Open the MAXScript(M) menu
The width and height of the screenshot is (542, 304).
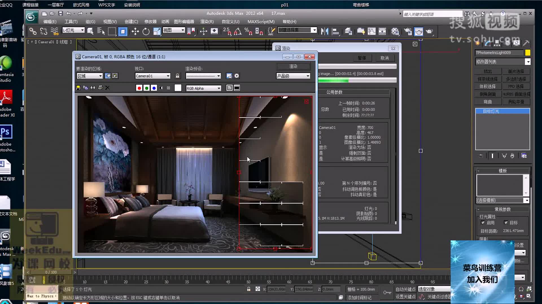tap(261, 21)
